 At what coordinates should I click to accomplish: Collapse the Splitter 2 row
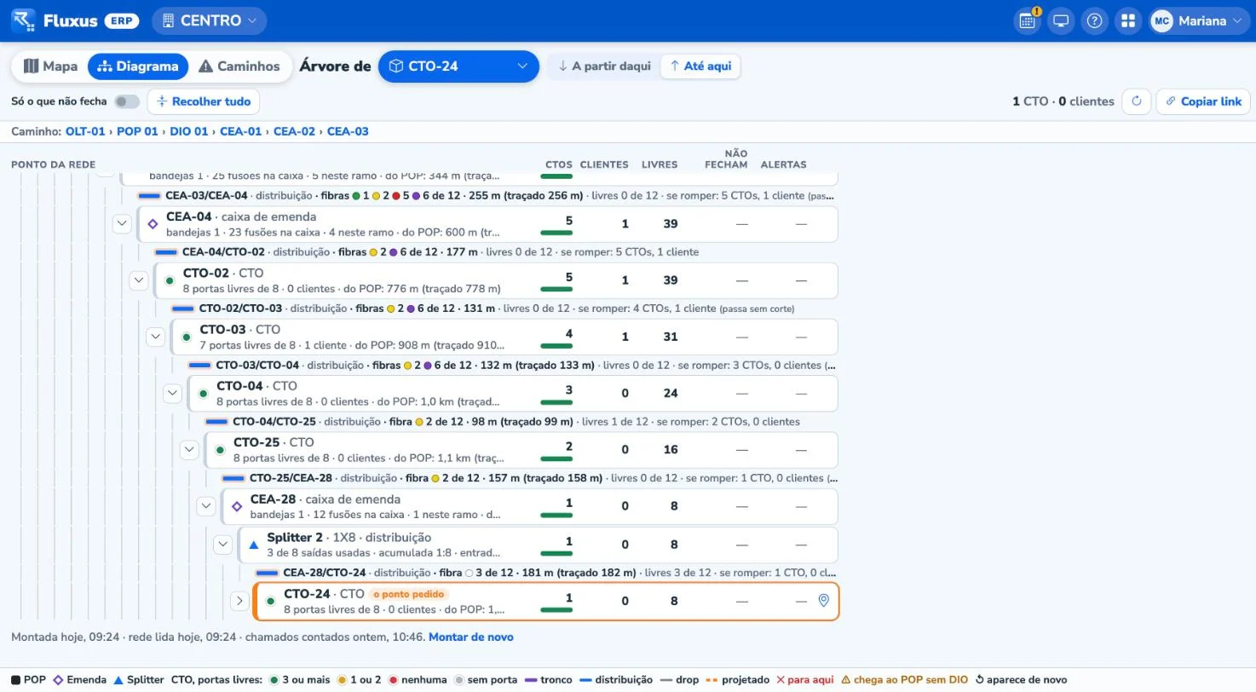pyautogui.click(x=222, y=544)
